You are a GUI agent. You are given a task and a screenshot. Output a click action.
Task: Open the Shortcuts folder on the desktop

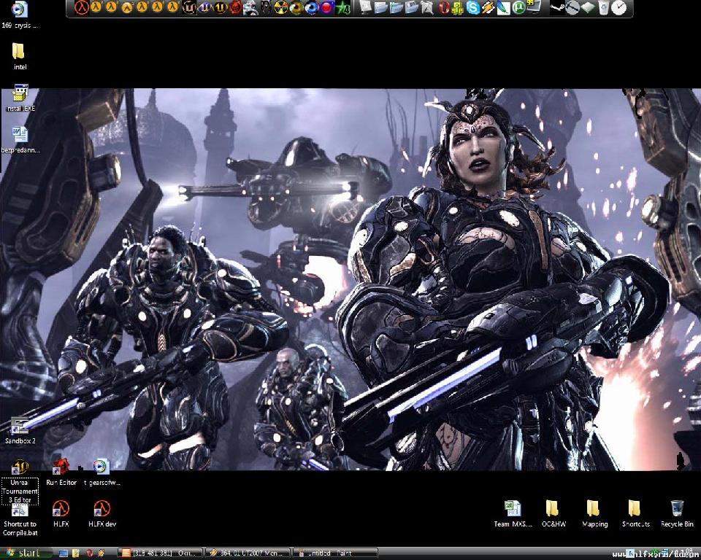point(635,513)
